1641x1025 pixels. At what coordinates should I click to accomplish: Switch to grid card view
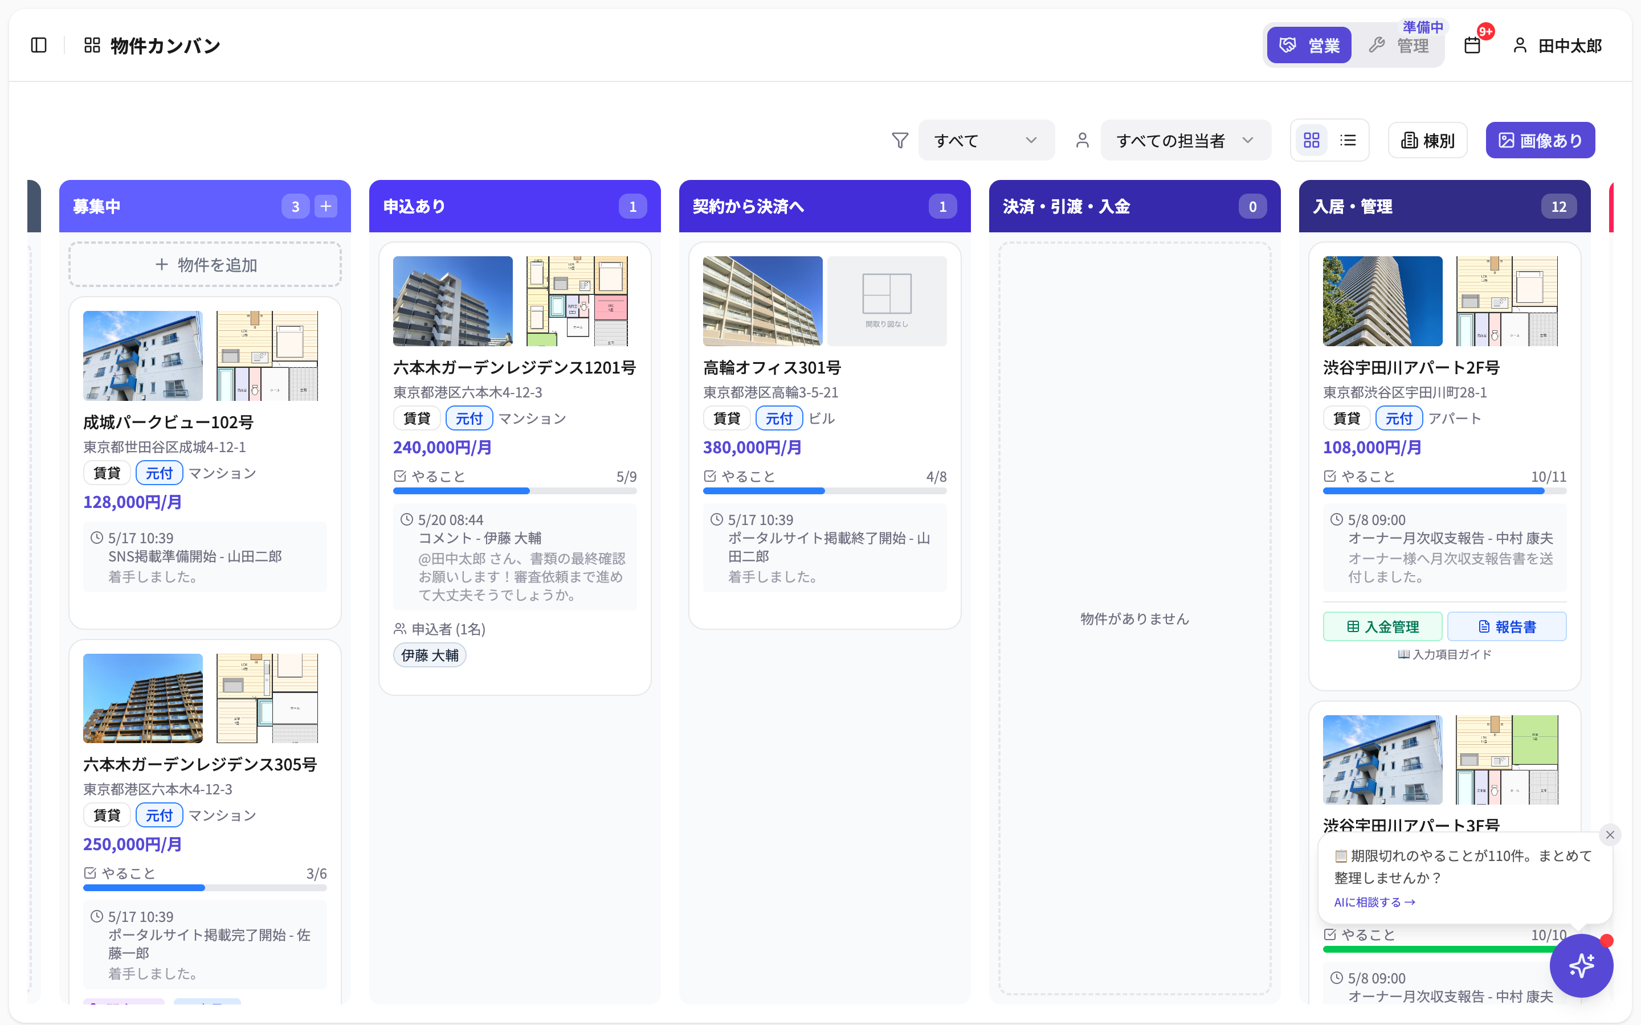(1312, 140)
